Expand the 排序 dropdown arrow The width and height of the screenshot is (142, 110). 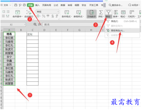[118, 17]
